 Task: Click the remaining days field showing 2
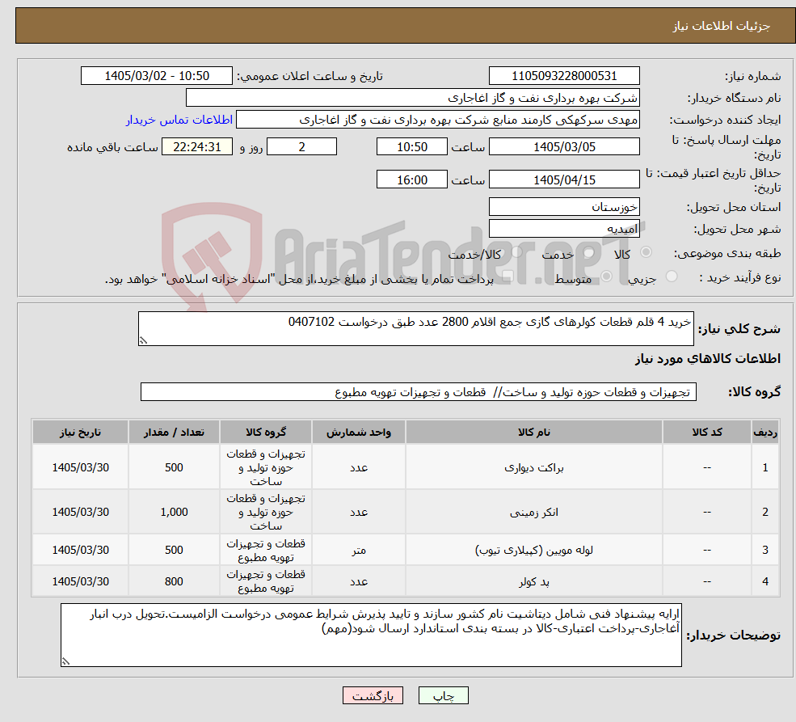click(301, 146)
